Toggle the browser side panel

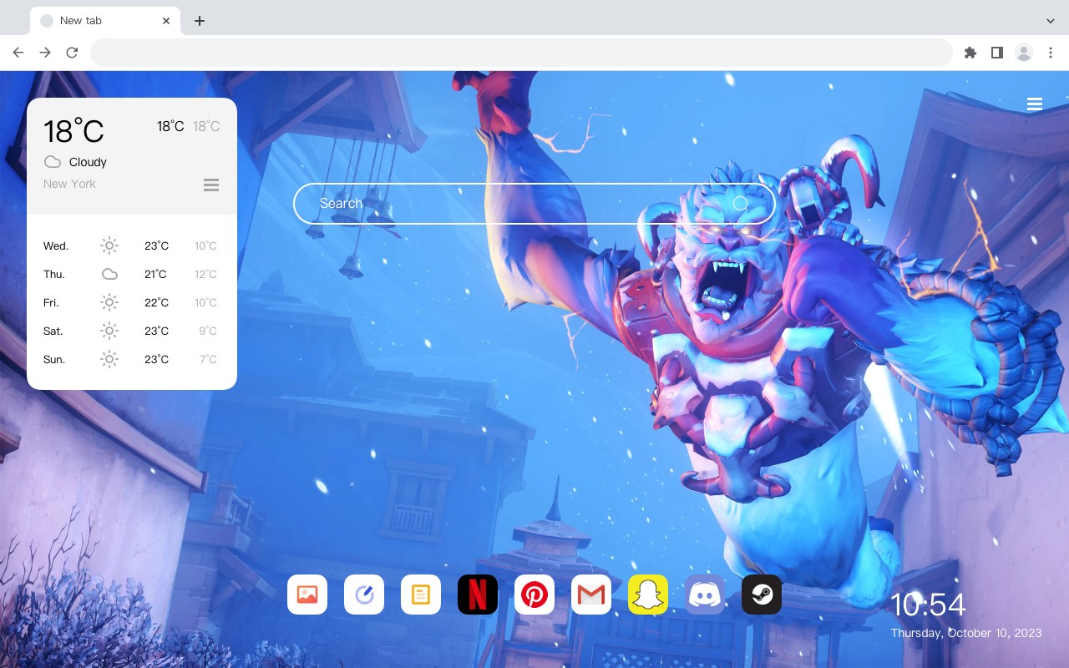click(x=996, y=53)
